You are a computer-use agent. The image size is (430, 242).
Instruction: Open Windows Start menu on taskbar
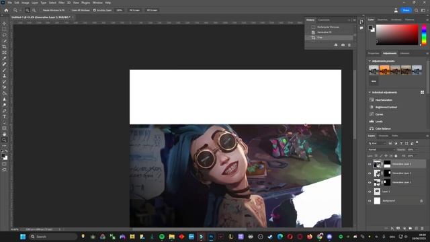[x=23, y=237]
